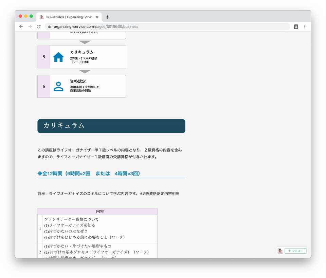The height and width of the screenshot is (278, 326).
Task: Click table line (3)片づけをはじめる前に必要なこと
Action: [x=85, y=237]
